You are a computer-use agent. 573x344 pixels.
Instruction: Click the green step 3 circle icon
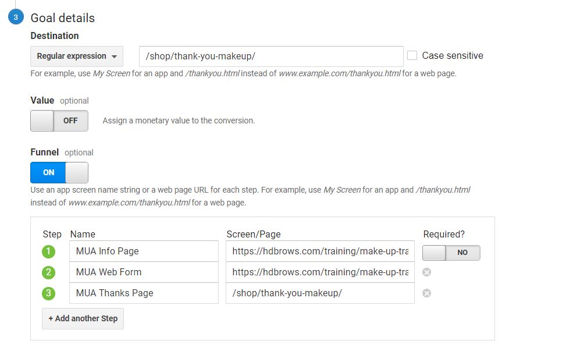[49, 293]
